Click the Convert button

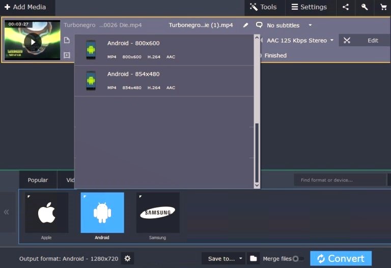tap(341, 258)
